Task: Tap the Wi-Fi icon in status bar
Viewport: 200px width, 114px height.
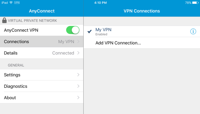Action: 11,3
